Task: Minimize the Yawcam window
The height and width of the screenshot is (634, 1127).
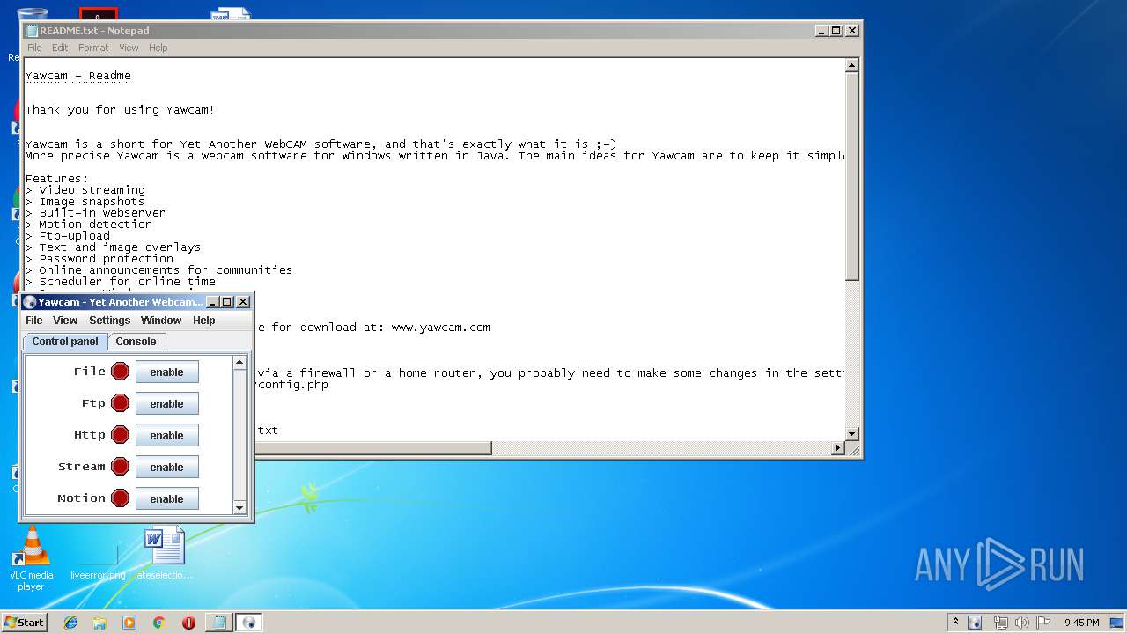Action: click(211, 302)
